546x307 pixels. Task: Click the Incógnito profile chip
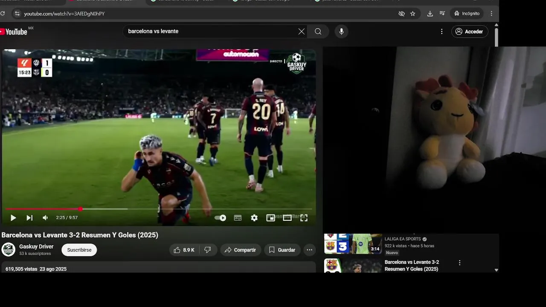pos(467,14)
